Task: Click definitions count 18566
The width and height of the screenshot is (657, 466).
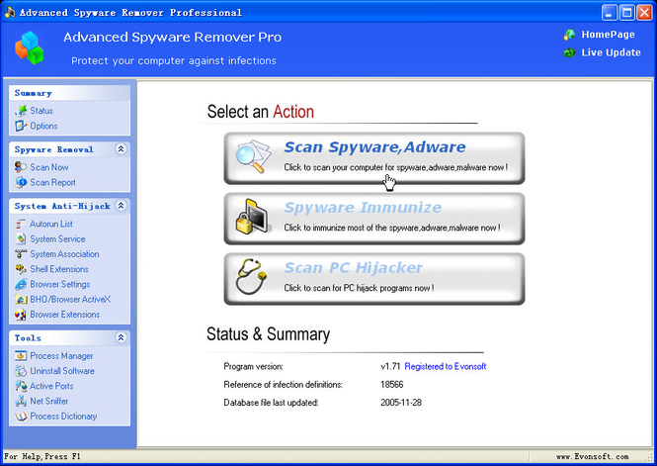Action: coord(392,385)
